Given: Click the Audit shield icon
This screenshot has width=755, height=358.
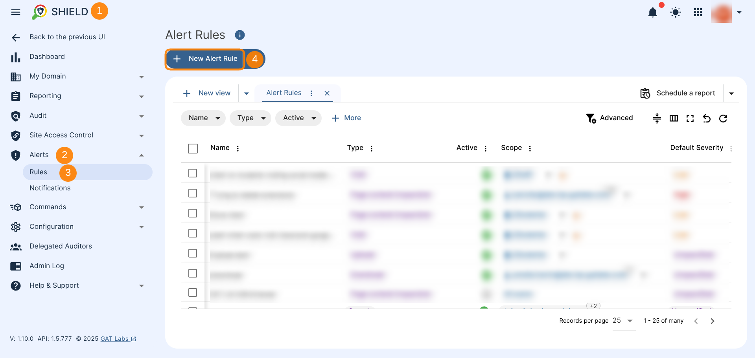Looking at the screenshot, I should coord(16,116).
